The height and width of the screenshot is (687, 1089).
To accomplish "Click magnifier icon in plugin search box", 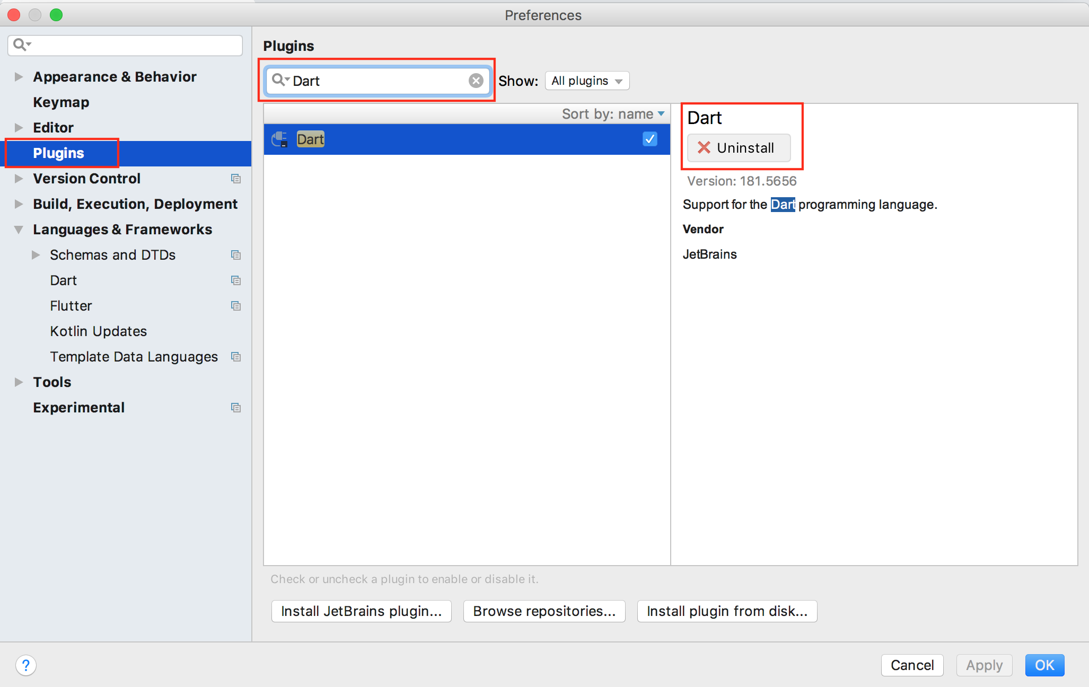I will tap(279, 81).
